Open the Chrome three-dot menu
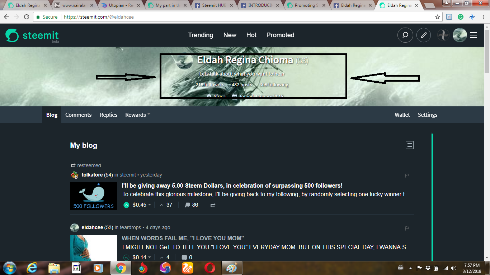 tap(483, 17)
